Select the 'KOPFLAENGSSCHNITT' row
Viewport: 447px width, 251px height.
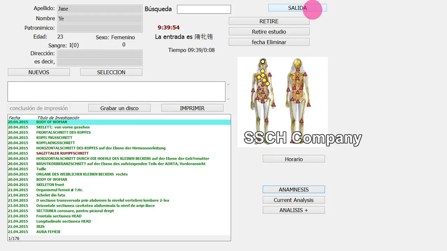tap(119, 143)
